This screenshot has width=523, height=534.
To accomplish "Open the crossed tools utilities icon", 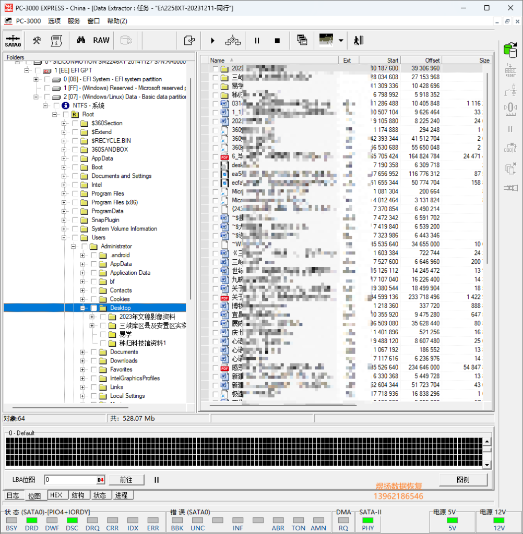I will coord(37,41).
